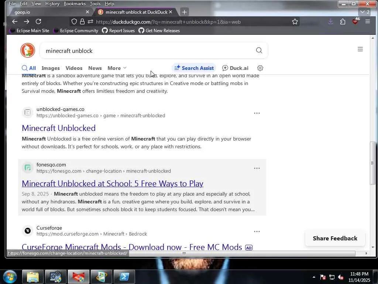The width and height of the screenshot is (378, 284).
Task: Open File Explorer from the taskbar
Action: point(33,277)
